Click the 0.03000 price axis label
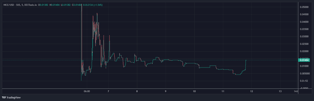Screen dimensions: 314x101 pos(304,37)
